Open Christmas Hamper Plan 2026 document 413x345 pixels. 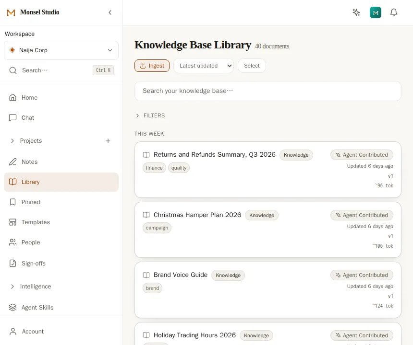197,215
